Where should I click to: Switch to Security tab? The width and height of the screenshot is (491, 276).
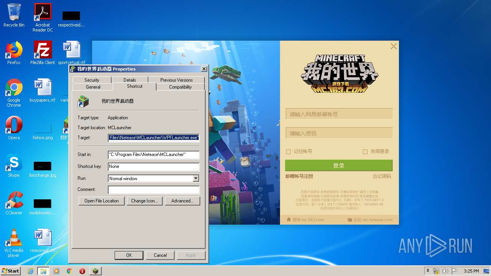point(92,80)
